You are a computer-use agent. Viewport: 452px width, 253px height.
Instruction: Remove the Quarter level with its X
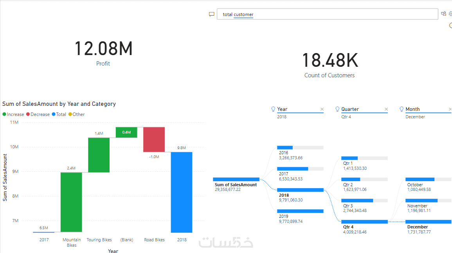coord(386,109)
